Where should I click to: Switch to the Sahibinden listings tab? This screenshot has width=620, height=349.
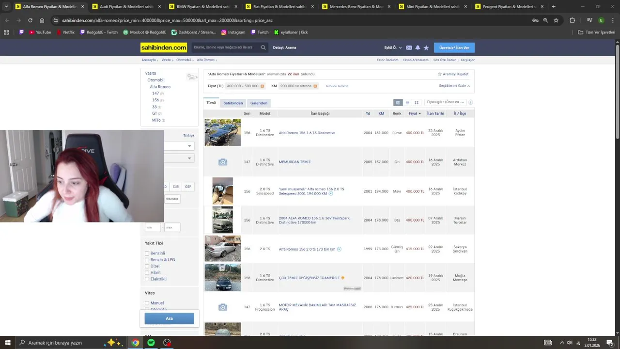(233, 103)
